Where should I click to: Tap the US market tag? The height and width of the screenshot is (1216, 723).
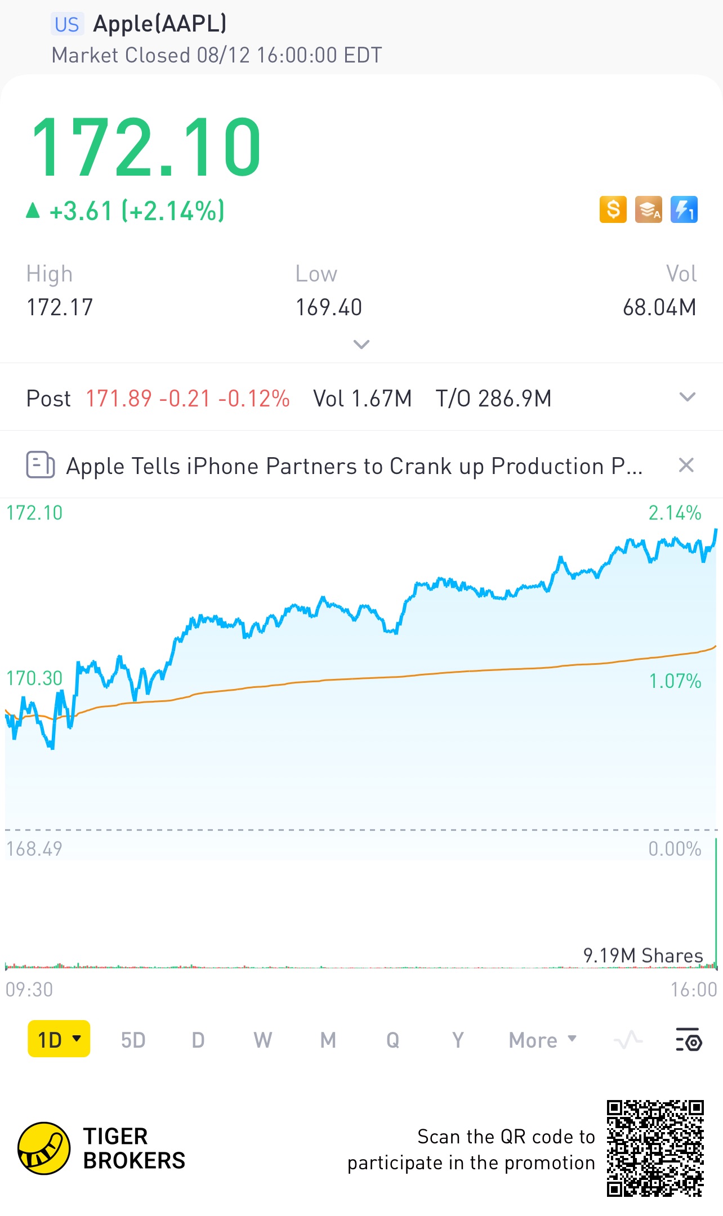click(x=67, y=24)
